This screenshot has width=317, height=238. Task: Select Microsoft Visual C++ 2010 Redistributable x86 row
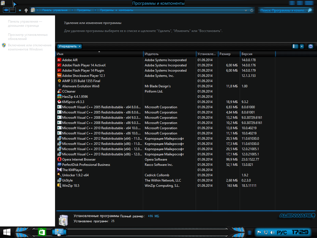[165, 133]
